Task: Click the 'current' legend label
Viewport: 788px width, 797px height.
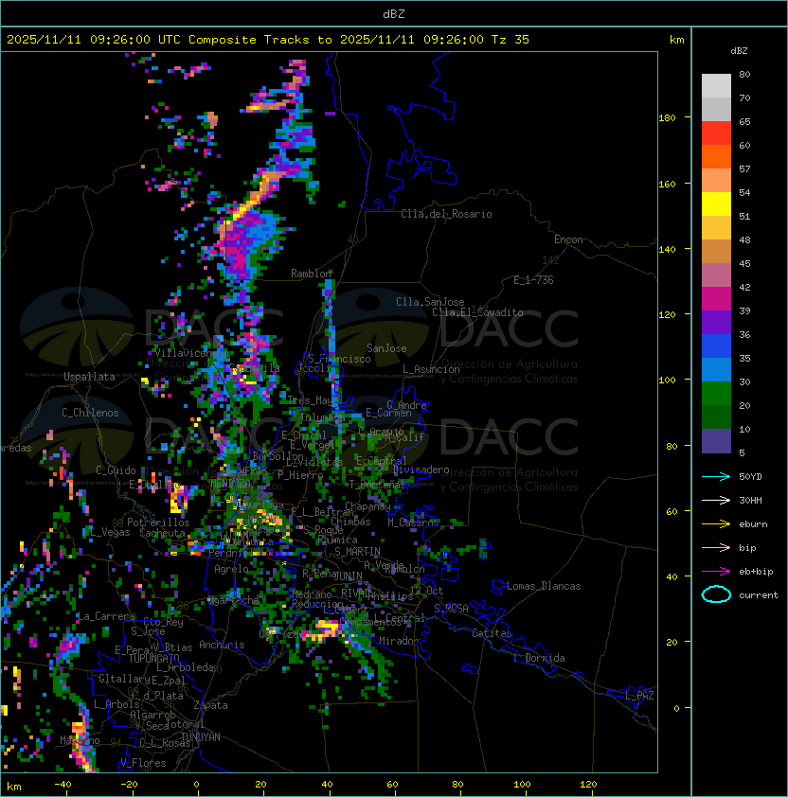Action: (759, 595)
